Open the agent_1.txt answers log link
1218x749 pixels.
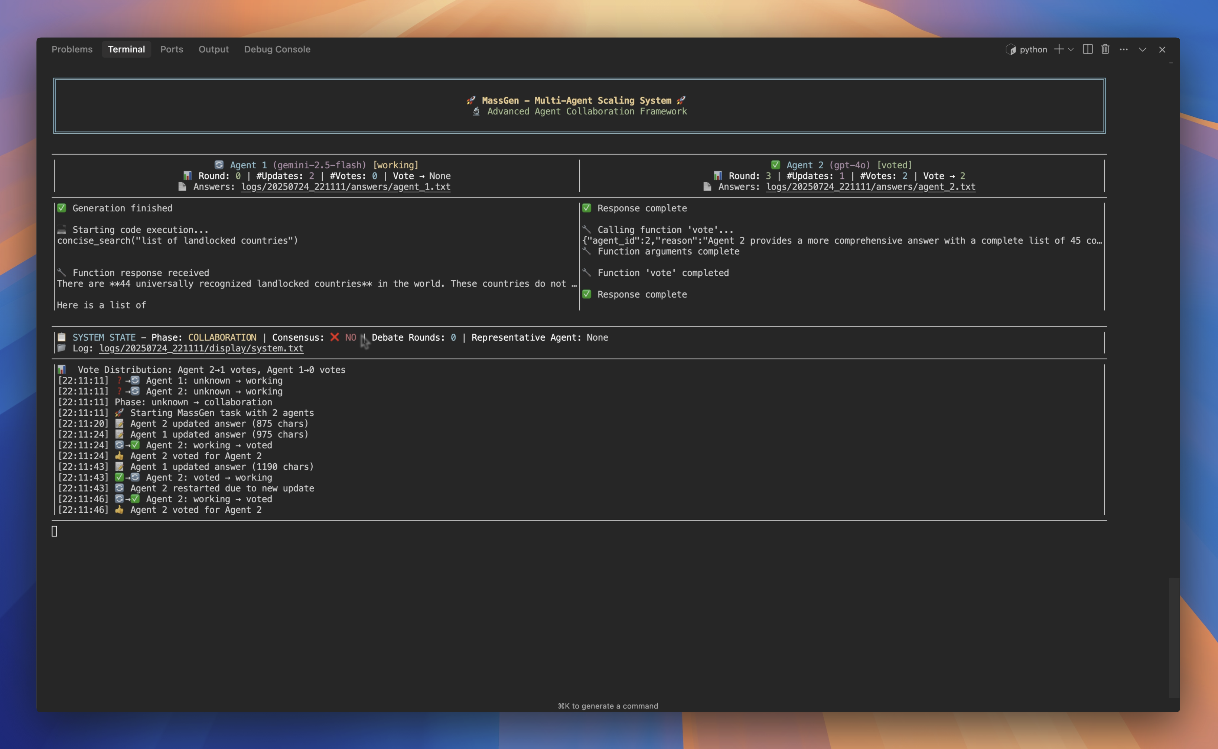[x=346, y=187]
